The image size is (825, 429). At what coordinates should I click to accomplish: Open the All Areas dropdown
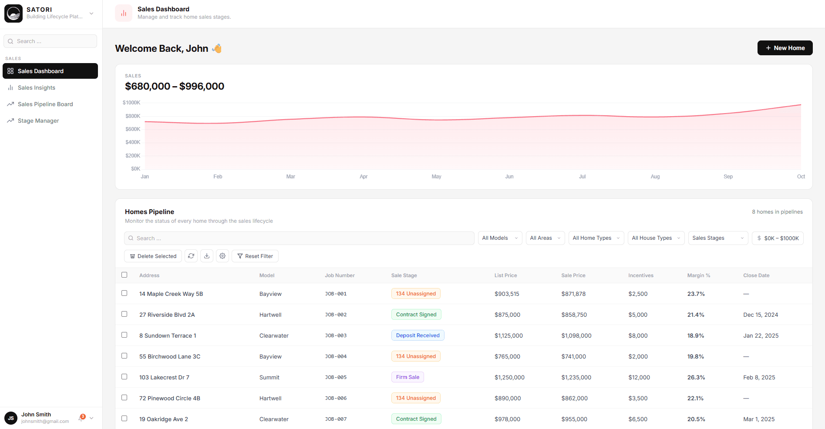[x=545, y=238]
